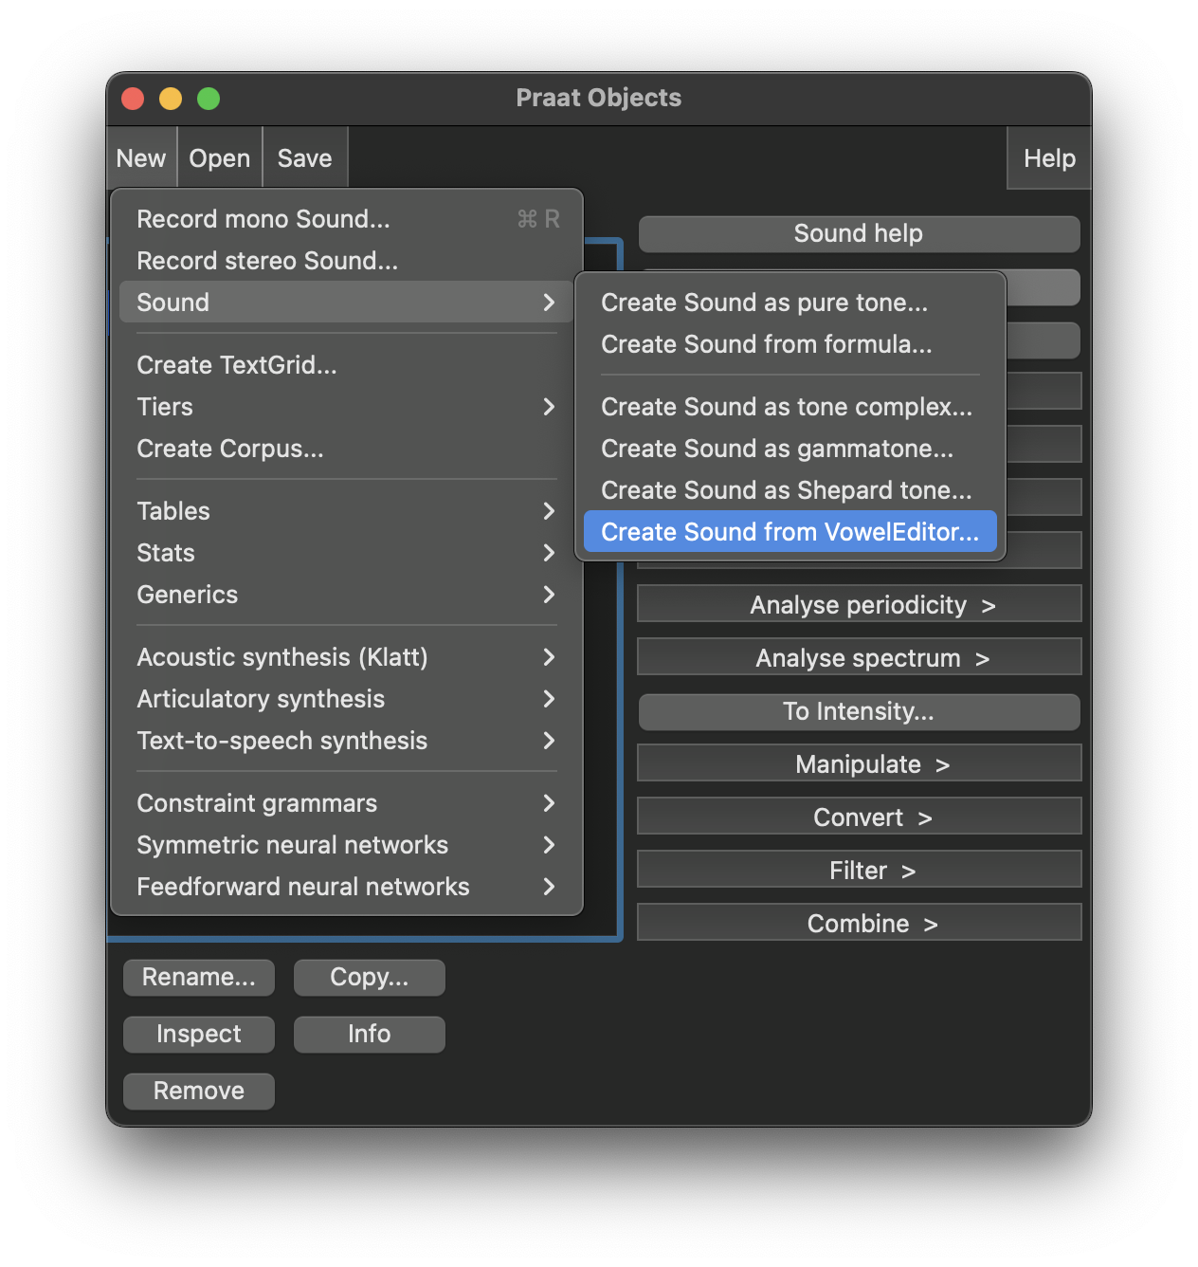Choose Create Sound as gammatone...

pyautogui.click(x=790, y=449)
